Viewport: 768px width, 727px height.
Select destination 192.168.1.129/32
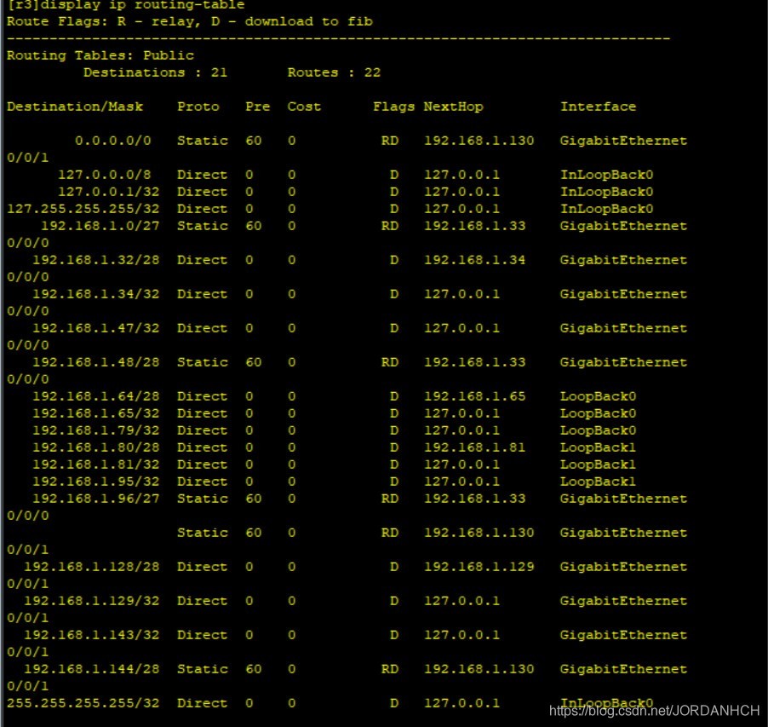tap(92, 601)
